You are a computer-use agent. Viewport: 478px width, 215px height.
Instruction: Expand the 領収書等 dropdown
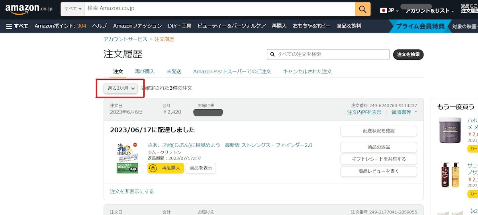(x=404, y=112)
